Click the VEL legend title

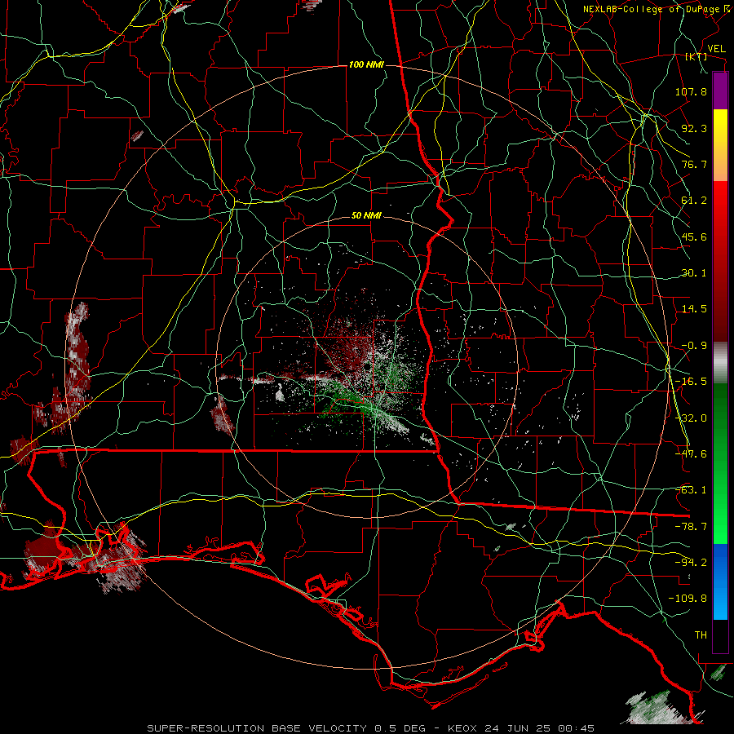coord(717,48)
